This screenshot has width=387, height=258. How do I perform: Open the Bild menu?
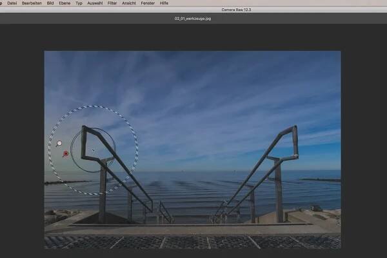[52, 3]
